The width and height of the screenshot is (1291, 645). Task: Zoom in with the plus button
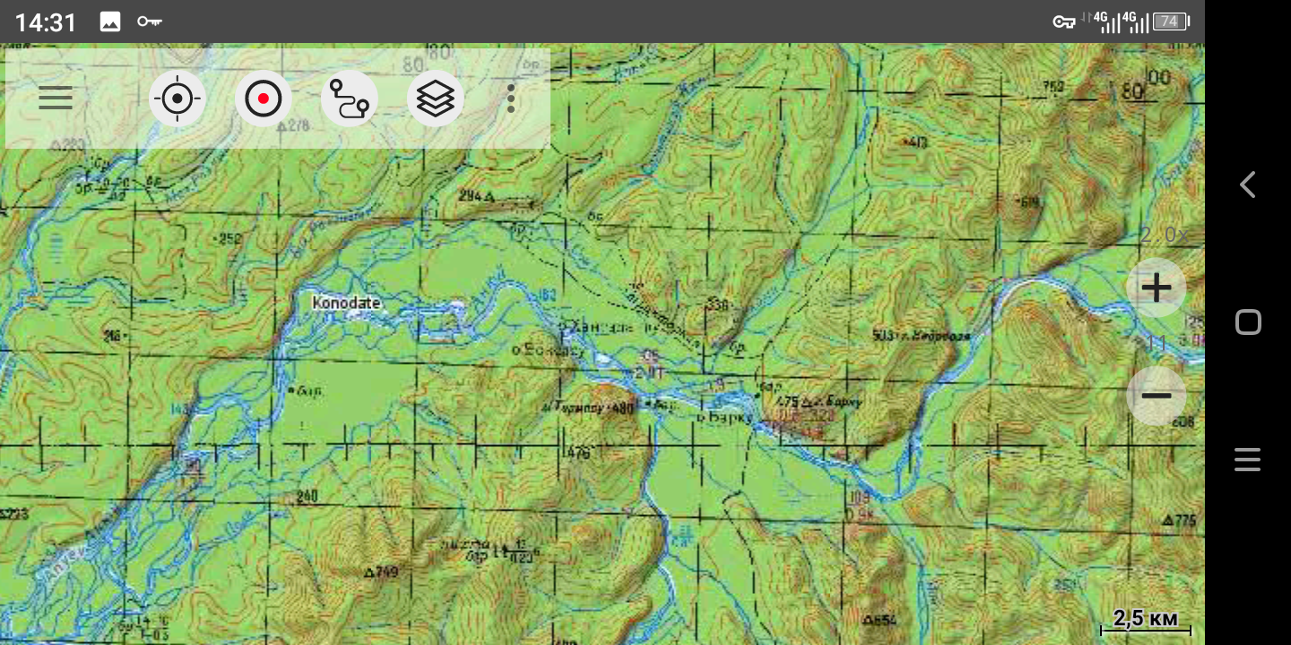[1157, 288]
